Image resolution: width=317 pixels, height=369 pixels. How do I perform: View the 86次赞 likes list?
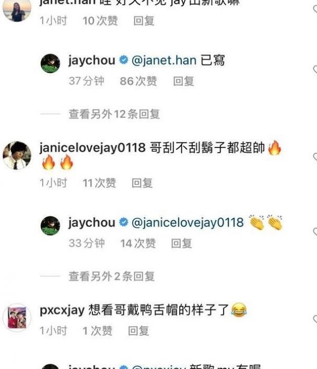tap(138, 81)
